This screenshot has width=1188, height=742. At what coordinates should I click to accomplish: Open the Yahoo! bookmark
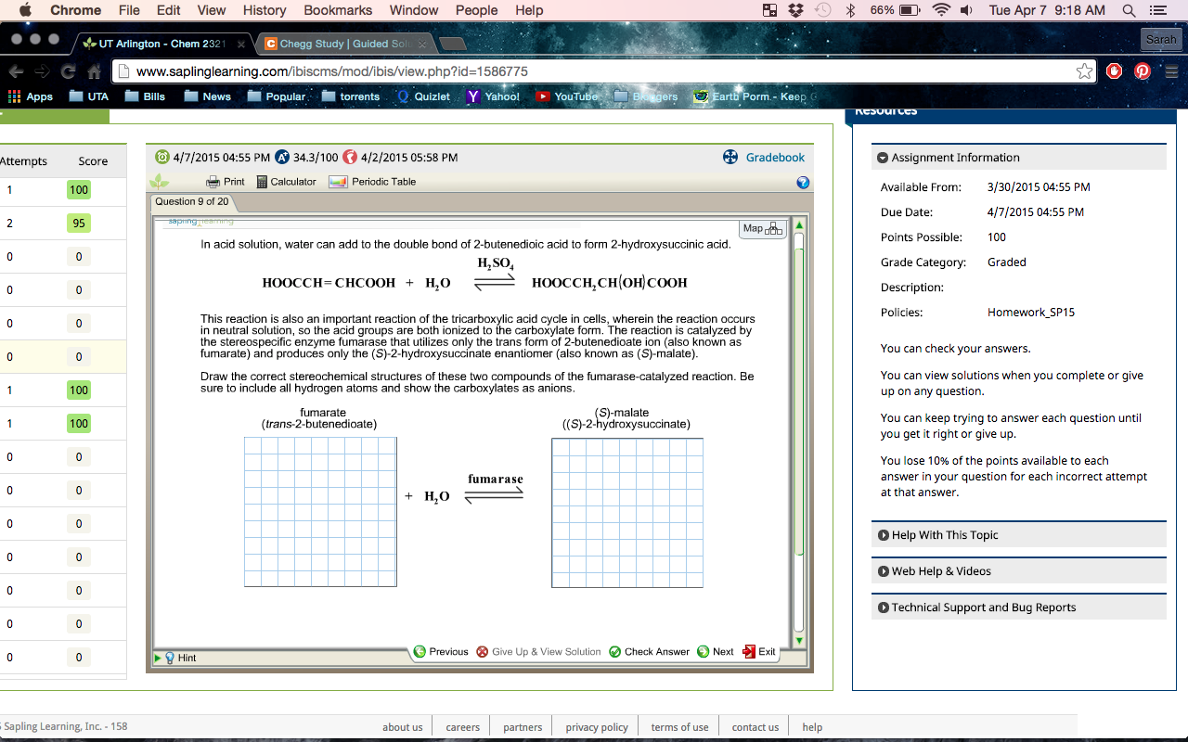pyautogui.click(x=493, y=96)
